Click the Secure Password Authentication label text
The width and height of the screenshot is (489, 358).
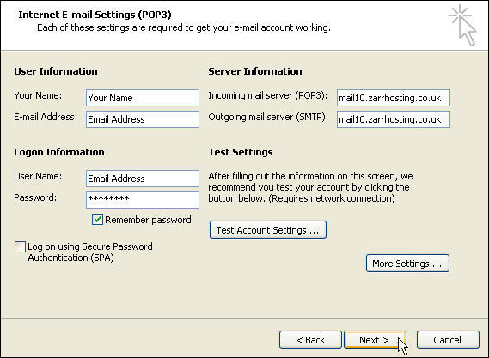click(90, 252)
